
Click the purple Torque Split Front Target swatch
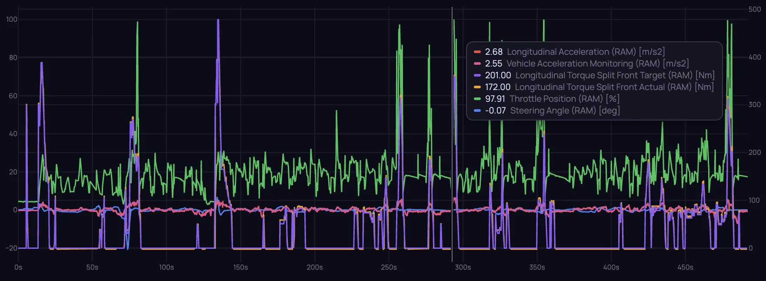(477, 75)
